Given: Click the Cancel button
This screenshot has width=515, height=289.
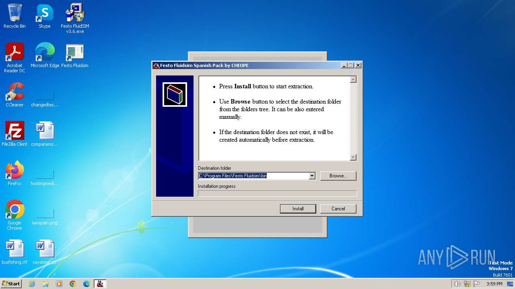Looking at the screenshot, I should pyautogui.click(x=338, y=209).
